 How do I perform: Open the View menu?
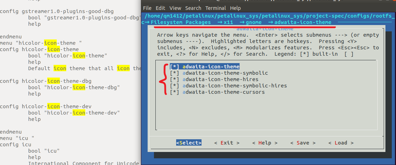(x=175, y=8)
